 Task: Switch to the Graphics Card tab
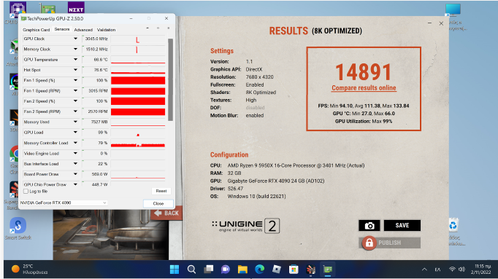37,30
